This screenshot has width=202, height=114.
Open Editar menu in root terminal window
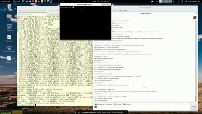pyautogui.click(x=27, y=11)
